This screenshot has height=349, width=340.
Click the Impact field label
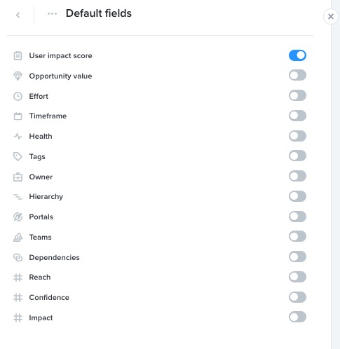point(41,317)
